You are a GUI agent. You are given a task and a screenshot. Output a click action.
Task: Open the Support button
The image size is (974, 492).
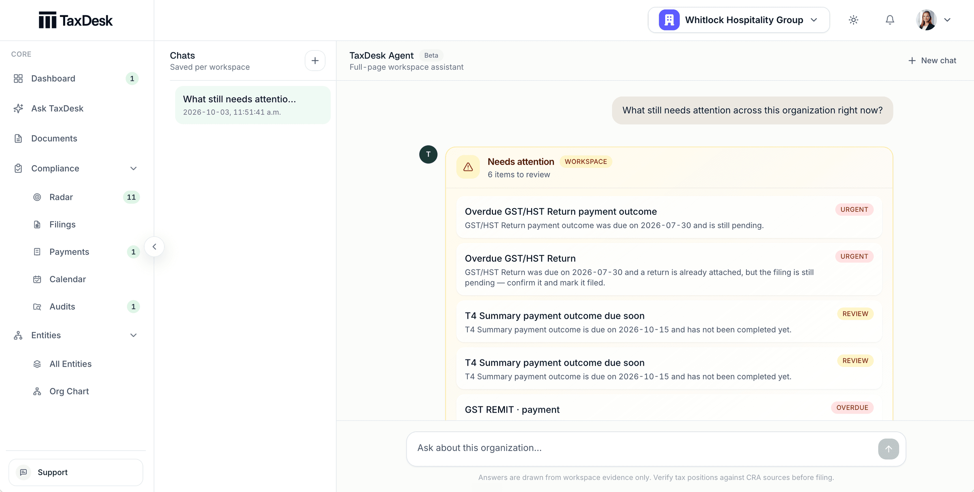coord(76,472)
